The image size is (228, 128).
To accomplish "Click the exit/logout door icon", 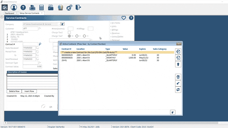I will coord(78,7).
